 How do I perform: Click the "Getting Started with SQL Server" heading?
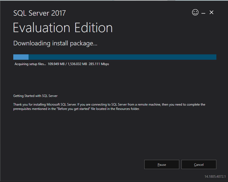point(35,96)
